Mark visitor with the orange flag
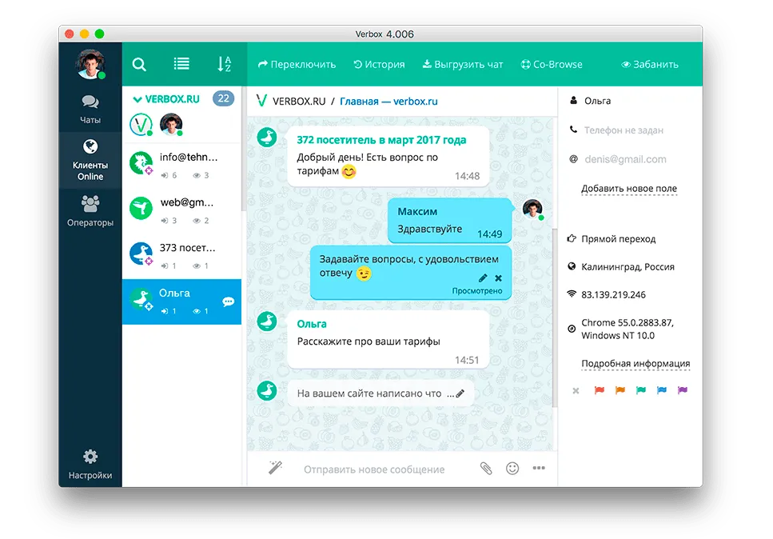 point(620,390)
